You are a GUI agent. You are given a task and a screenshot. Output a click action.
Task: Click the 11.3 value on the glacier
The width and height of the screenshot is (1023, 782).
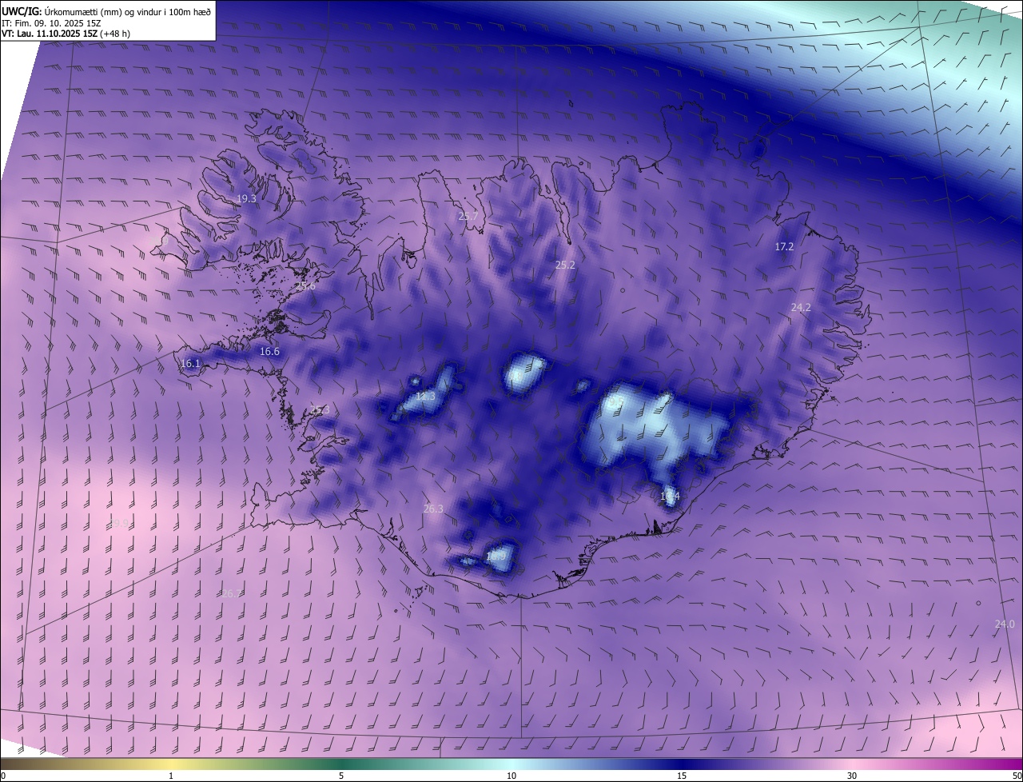426,396
